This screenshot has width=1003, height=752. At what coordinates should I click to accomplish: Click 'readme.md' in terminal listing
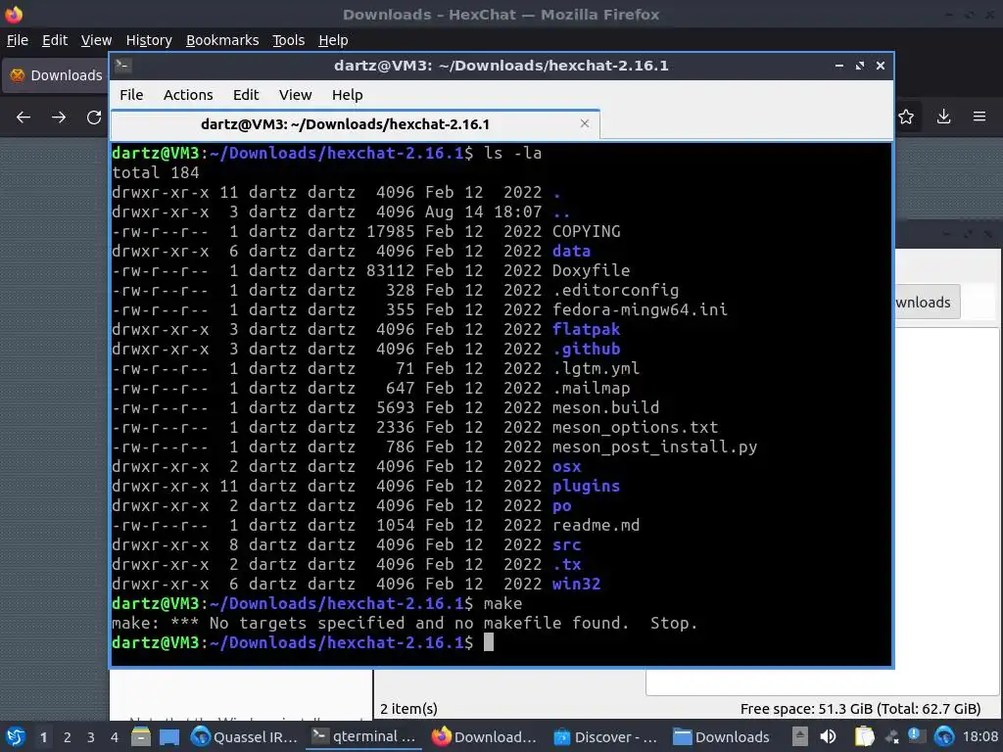click(596, 525)
